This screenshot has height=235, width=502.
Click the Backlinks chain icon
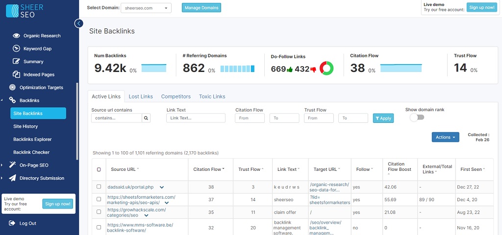[x=12, y=100]
